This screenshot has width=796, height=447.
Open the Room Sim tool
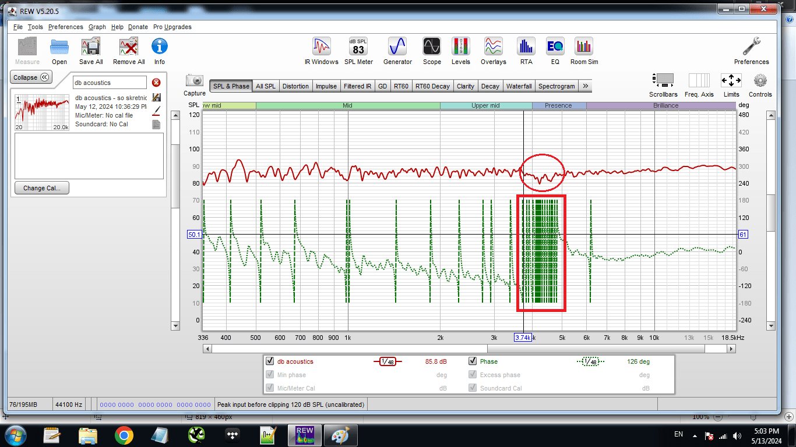click(x=584, y=51)
